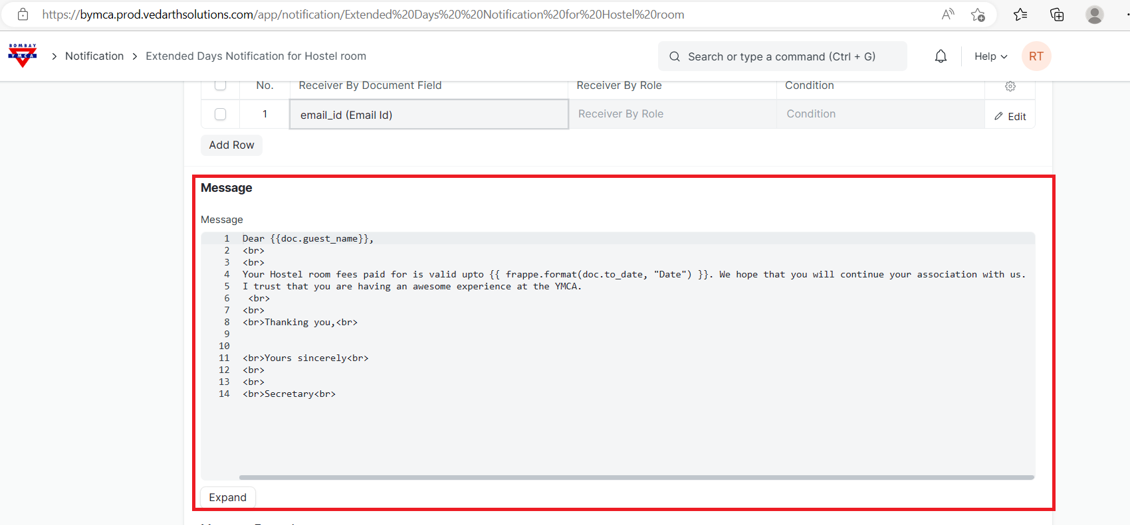Click the email_id (Email Id) field
The image size is (1130, 525).
tap(429, 115)
